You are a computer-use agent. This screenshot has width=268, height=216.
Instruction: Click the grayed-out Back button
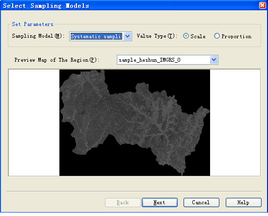click(123, 202)
